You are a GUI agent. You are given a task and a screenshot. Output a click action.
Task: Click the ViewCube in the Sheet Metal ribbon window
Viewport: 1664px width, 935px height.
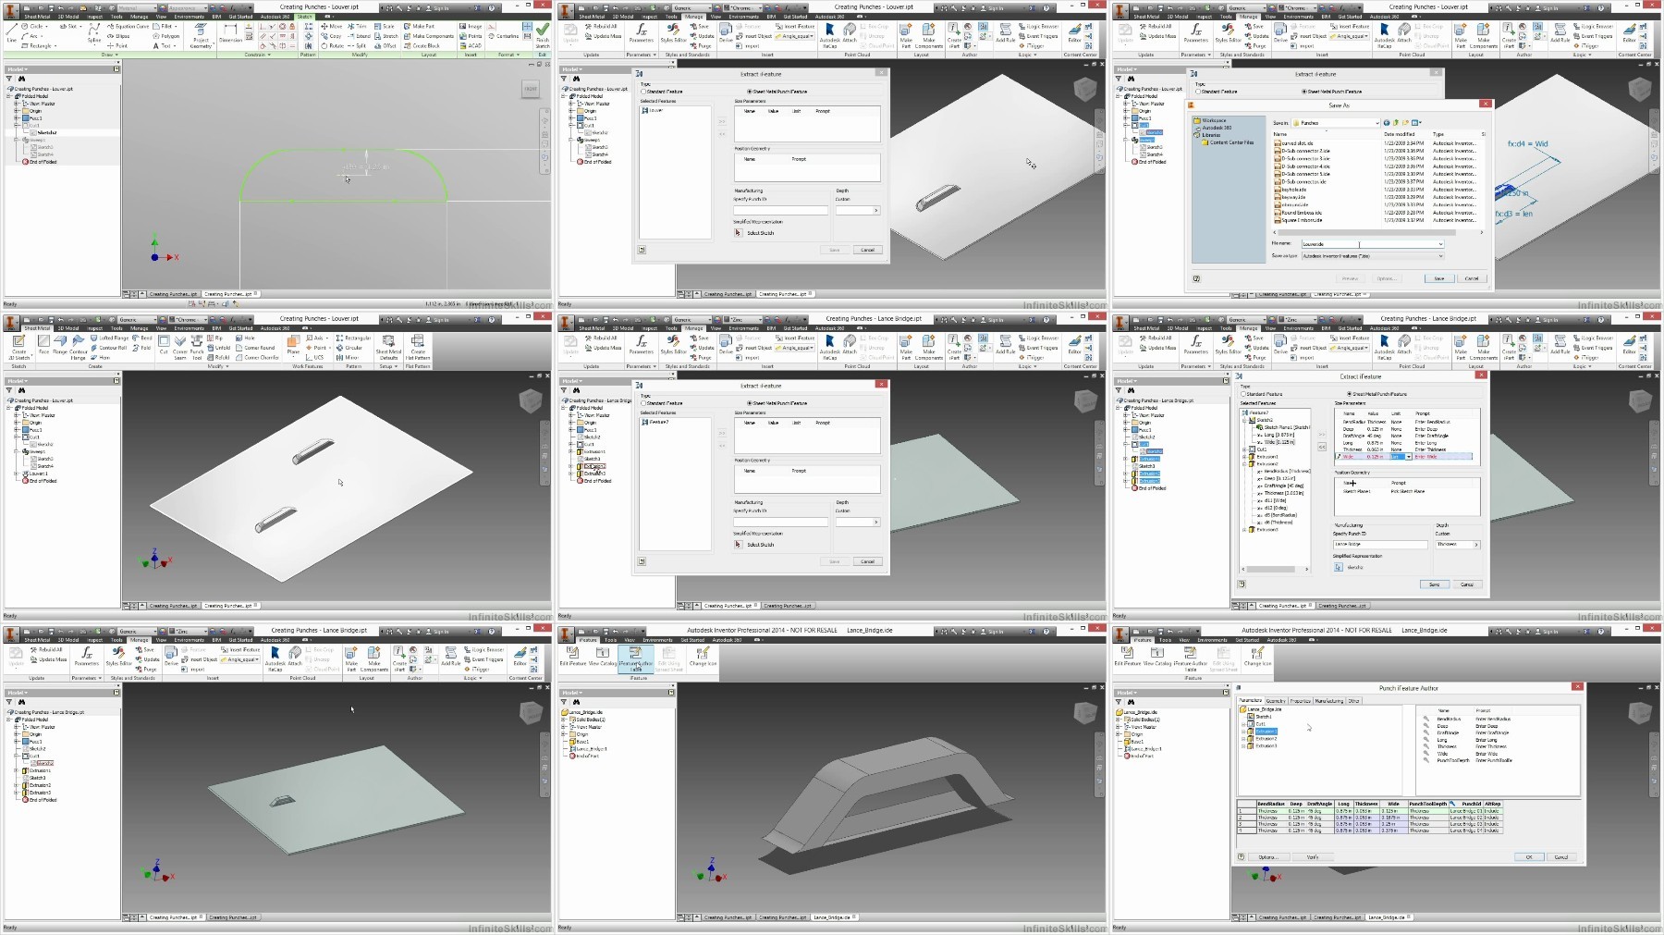click(x=530, y=400)
